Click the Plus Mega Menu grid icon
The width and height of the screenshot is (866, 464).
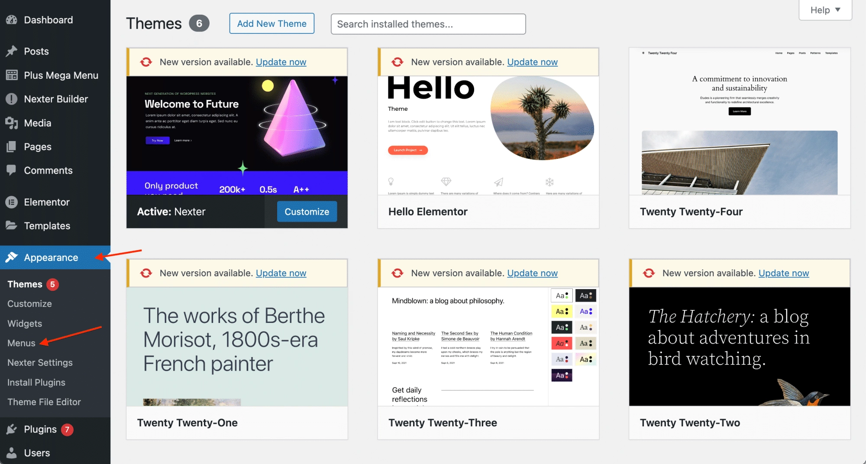[x=12, y=75]
